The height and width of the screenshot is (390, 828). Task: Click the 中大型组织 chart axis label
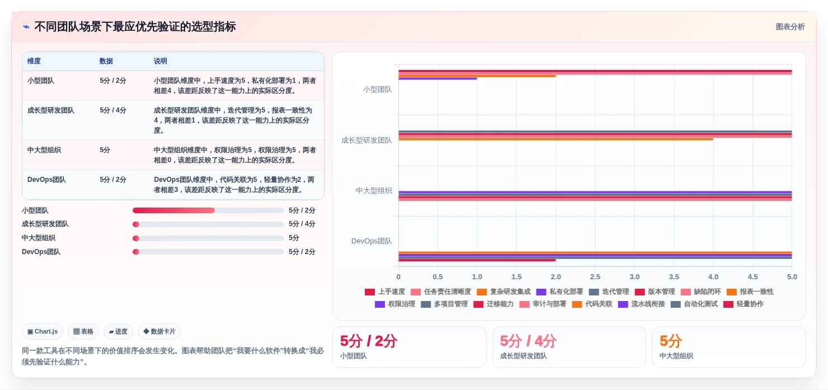tap(374, 190)
